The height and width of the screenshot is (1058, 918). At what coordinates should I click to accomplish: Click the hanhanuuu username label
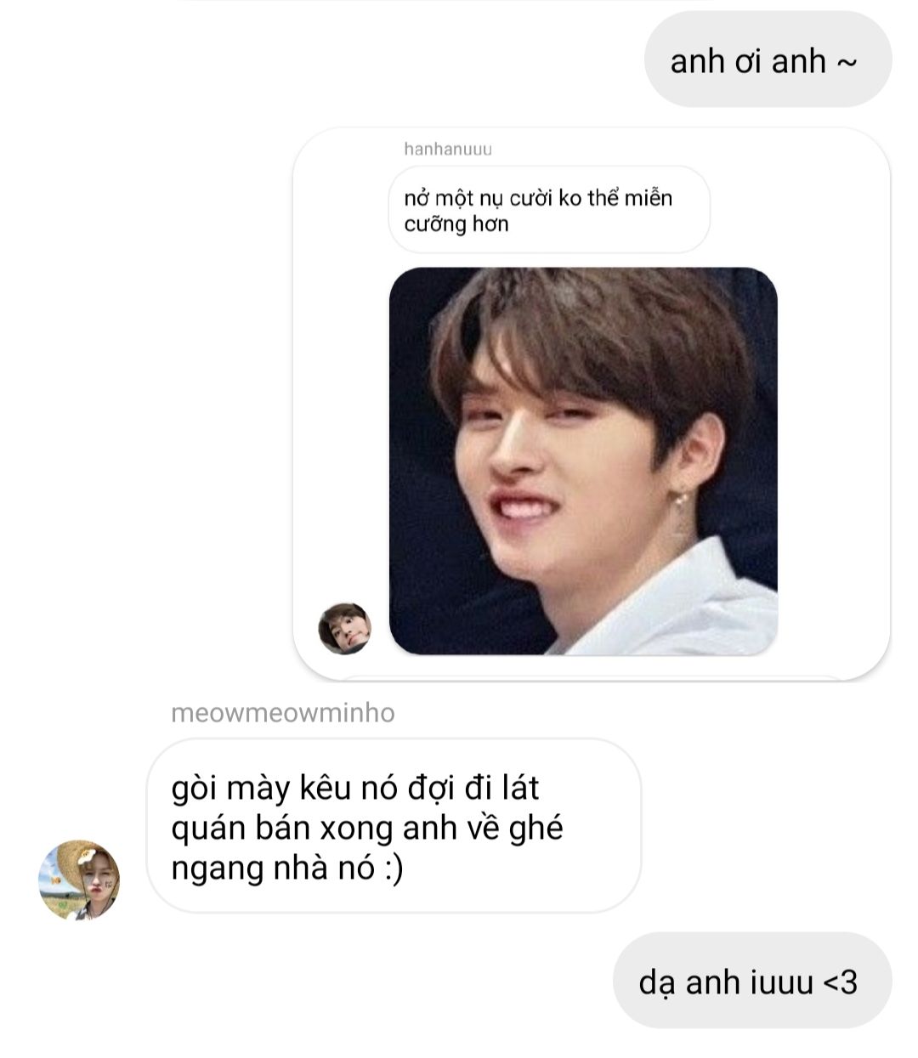(x=448, y=150)
